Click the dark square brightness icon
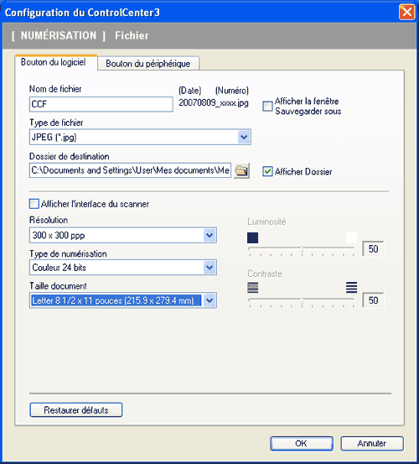 pos(252,237)
